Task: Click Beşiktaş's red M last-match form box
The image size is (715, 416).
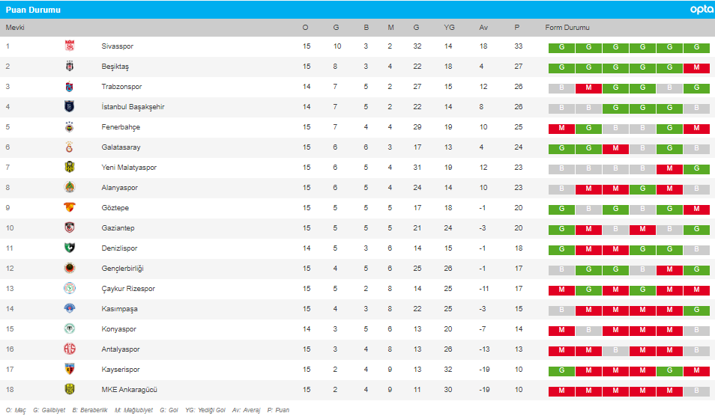Action: coord(696,68)
